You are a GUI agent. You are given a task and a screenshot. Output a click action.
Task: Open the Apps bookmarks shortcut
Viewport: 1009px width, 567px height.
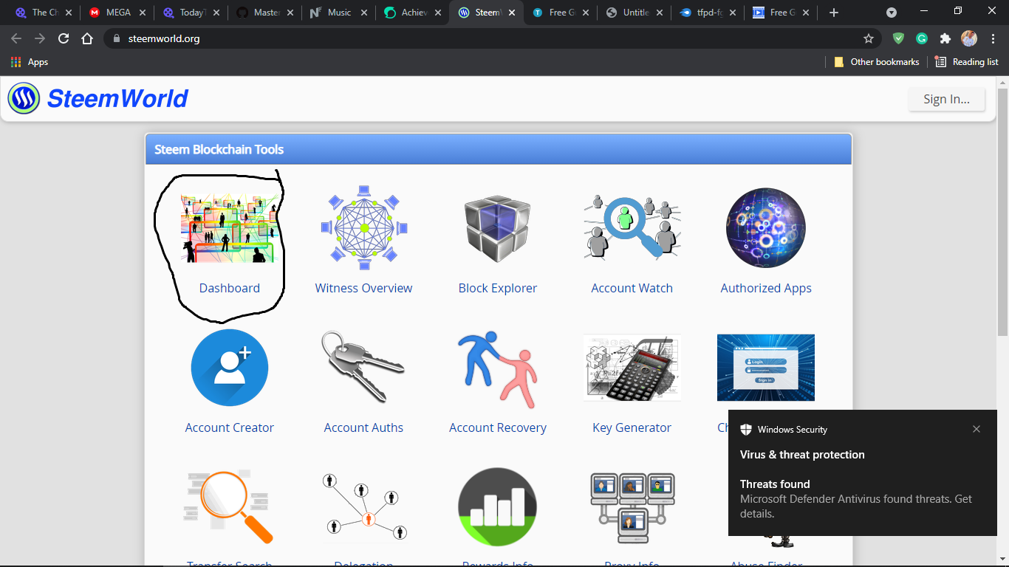point(30,62)
